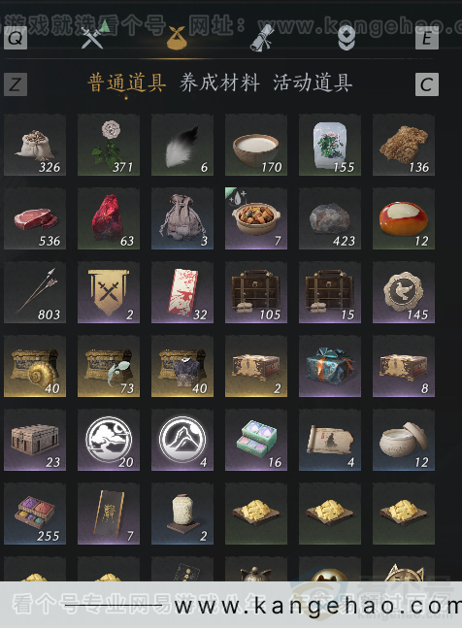Select the white flower item with 371
Screen dimensions: 462x629
pyautogui.click(x=109, y=145)
